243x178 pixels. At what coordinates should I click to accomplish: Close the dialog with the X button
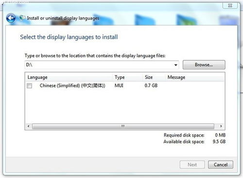pyautogui.click(x=230, y=5)
